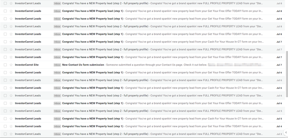Viewport: 288px width, 138px height.
Task: Click Inbox label on the Jul 4 email
Action: pos(57,126)
